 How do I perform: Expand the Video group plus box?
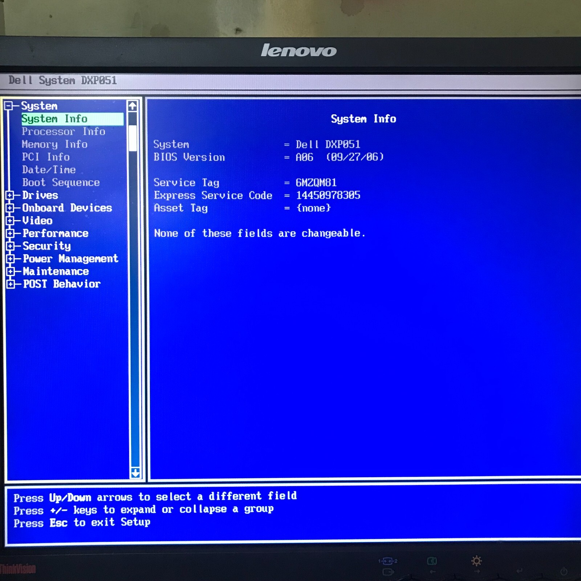(10, 221)
